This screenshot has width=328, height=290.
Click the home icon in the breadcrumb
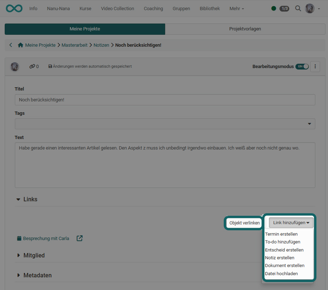point(21,45)
